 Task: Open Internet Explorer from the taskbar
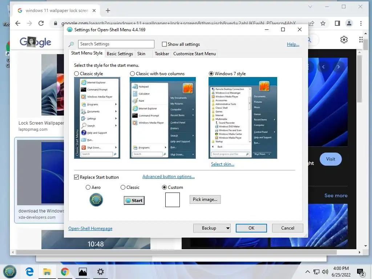[x=30, y=272]
